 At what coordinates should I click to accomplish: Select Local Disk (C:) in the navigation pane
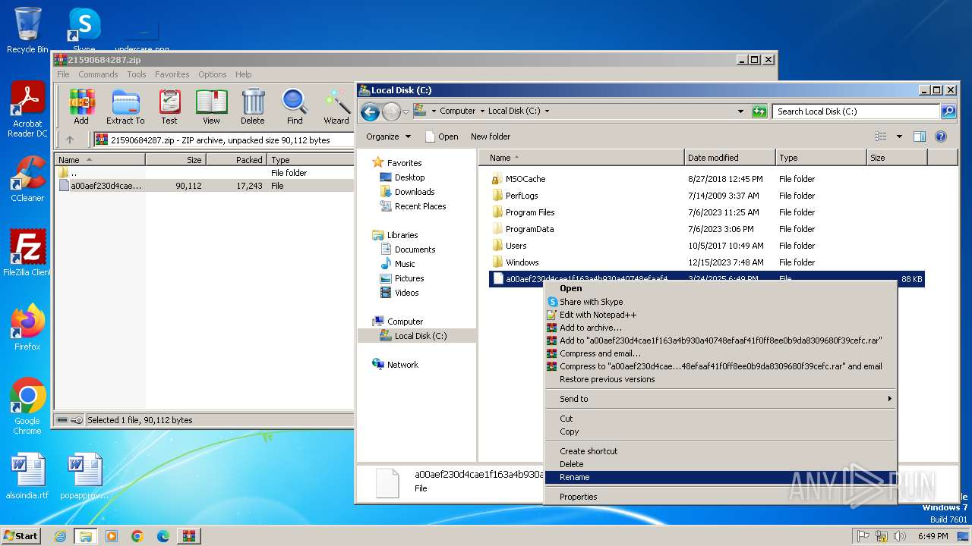(421, 336)
